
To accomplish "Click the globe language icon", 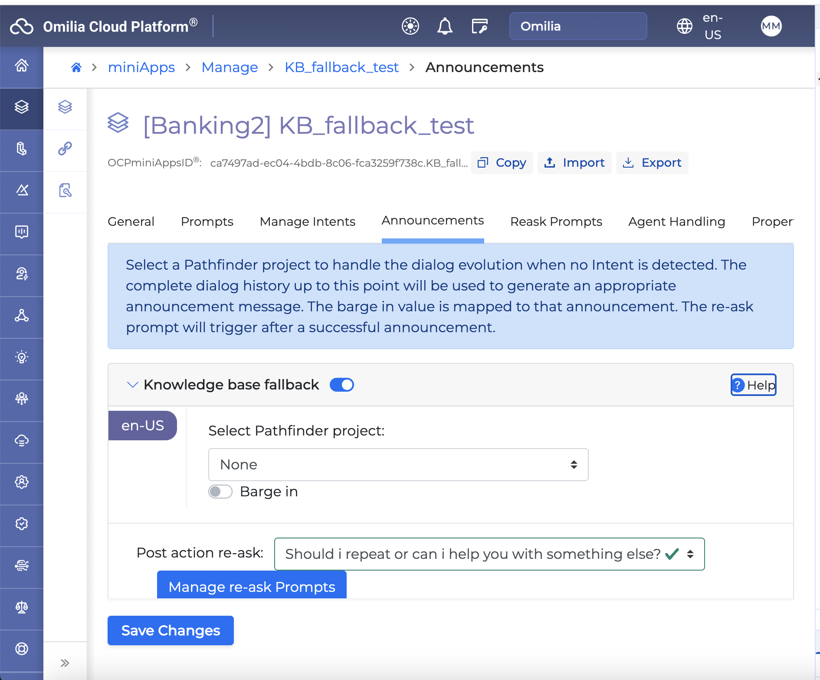I will click(685, 26).
